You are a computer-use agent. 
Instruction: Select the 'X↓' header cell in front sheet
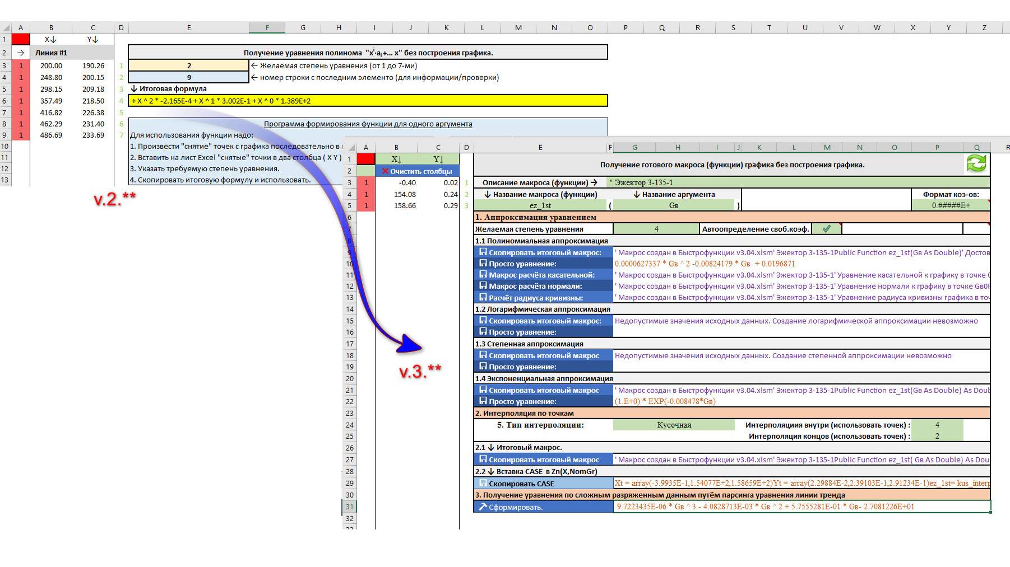[x=396, y=159]
